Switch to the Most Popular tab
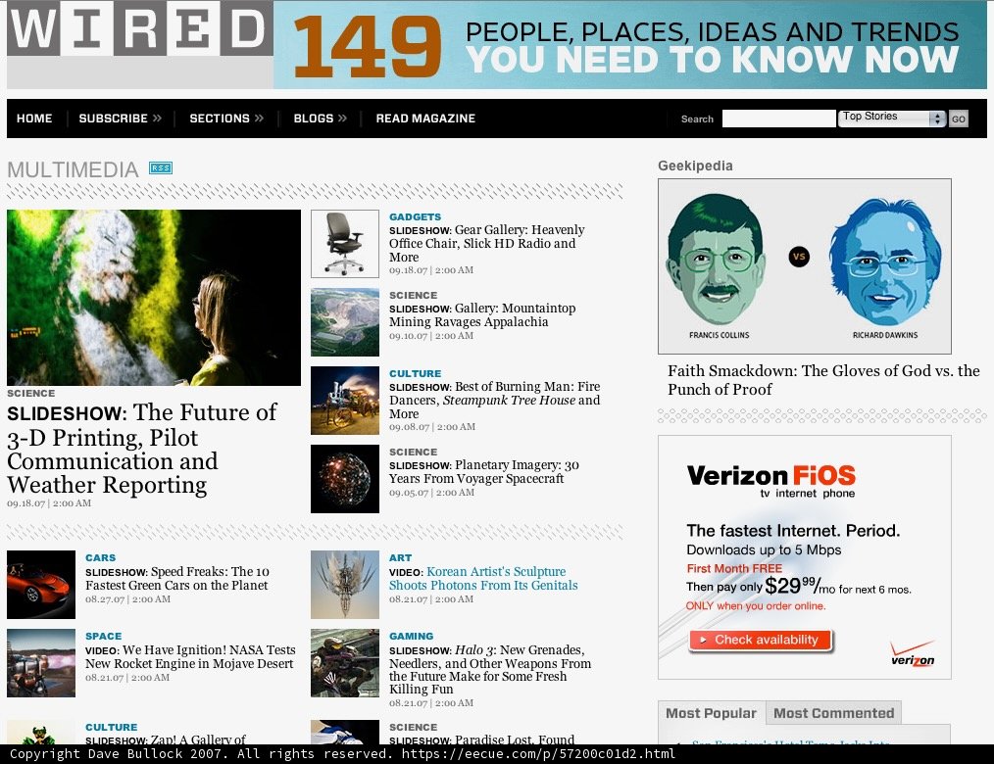Screen dimensions: 994x764 [712, 713]
